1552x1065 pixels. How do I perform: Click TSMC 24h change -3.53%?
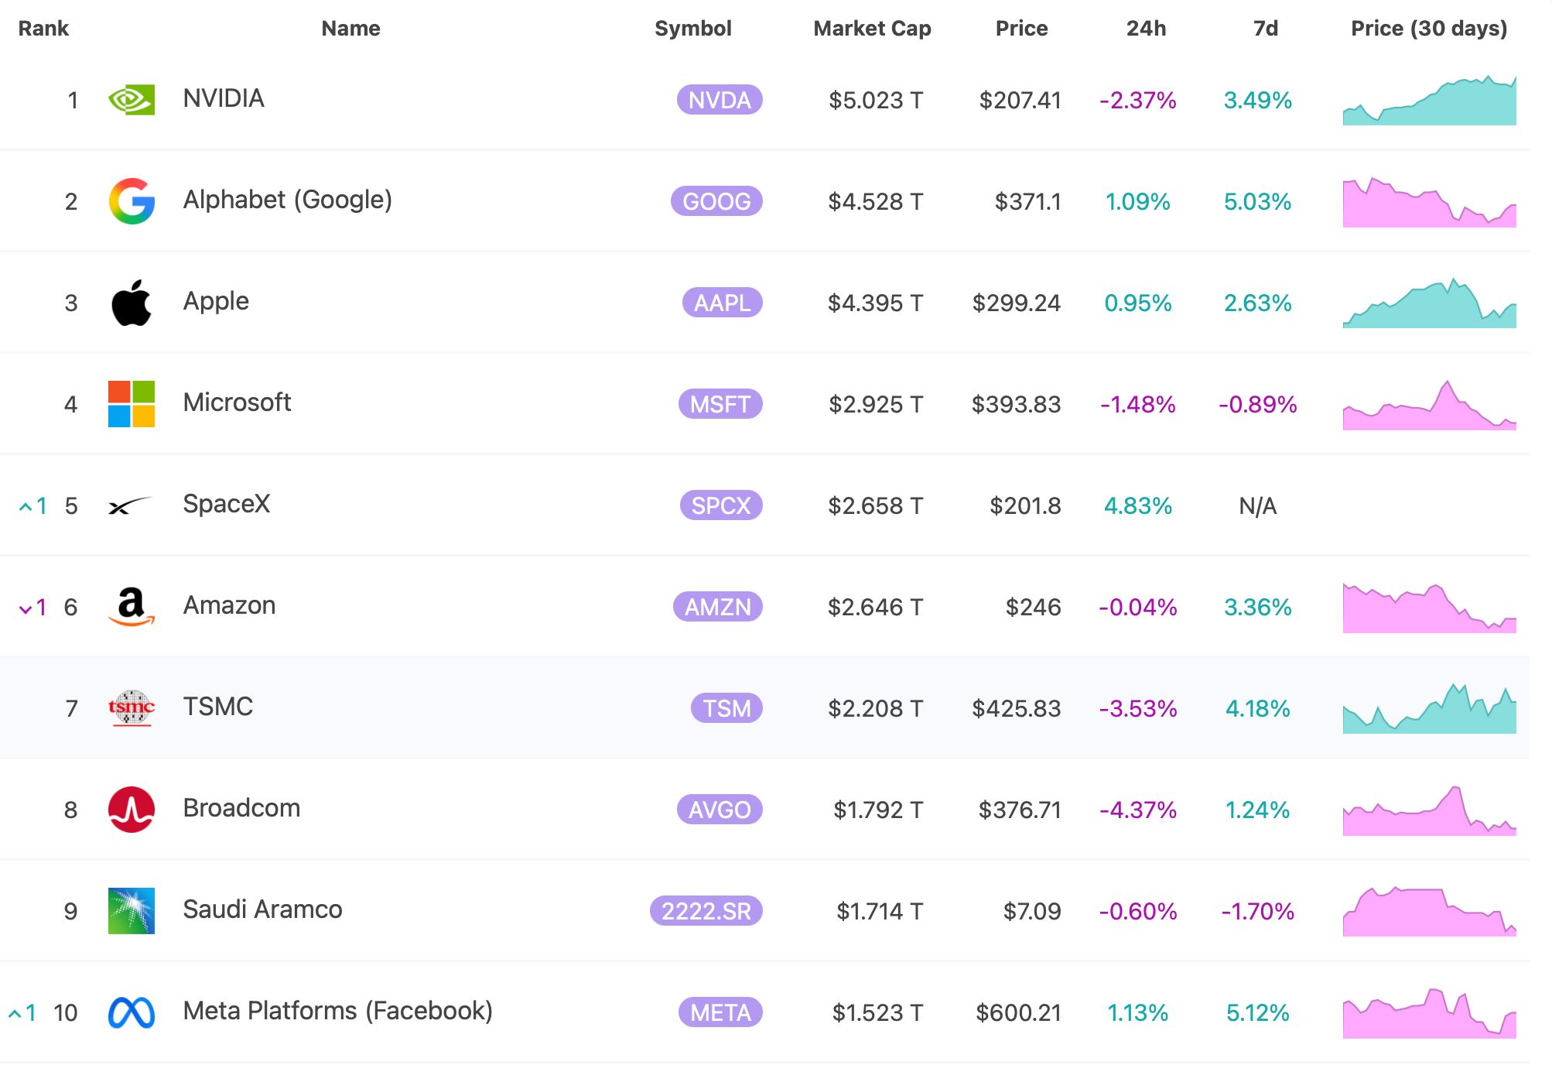click(1137, 708)
